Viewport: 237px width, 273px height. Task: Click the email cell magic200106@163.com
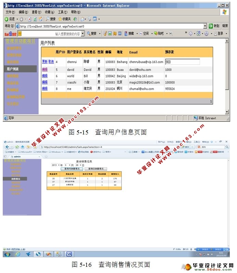pos(144,83)
